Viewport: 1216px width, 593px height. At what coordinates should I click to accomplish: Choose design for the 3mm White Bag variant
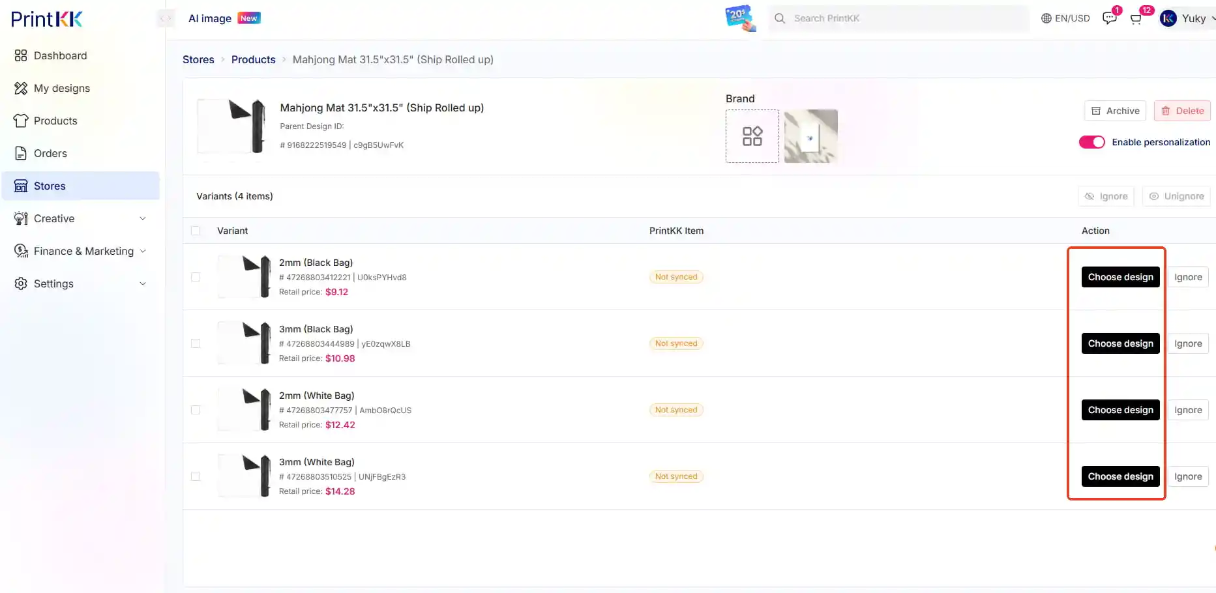tap(1120, 476)
